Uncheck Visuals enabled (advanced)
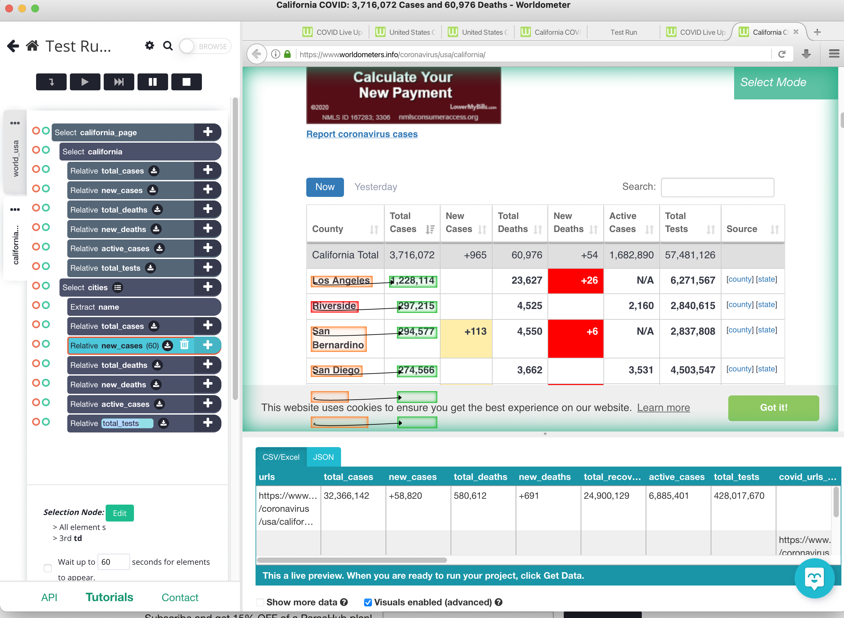 tap(367, 602)
